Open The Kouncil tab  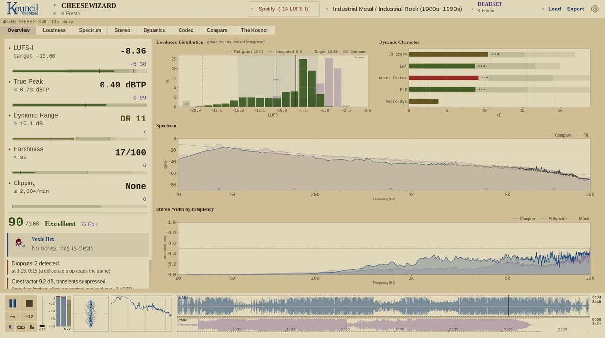point(255,30)
